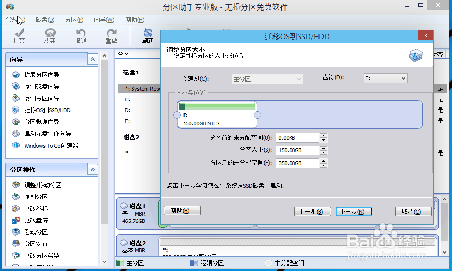Viewport: 452px width, 271px height.
Task: Click 磁盘1 icon in disk map
Action: 124,206
